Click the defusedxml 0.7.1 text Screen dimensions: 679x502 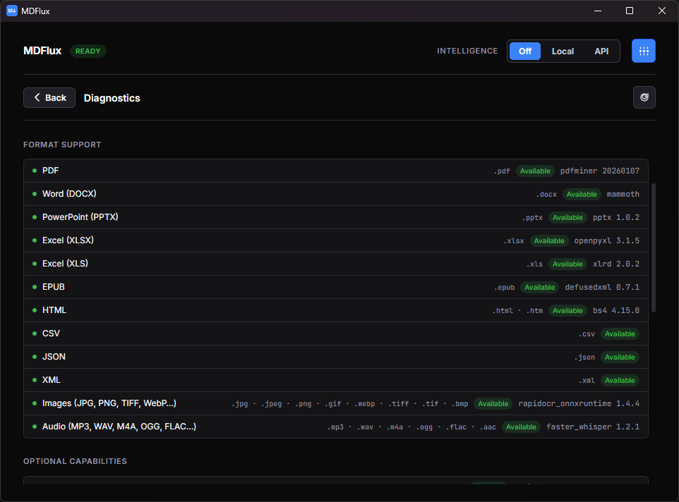click(x=602, y=287)
